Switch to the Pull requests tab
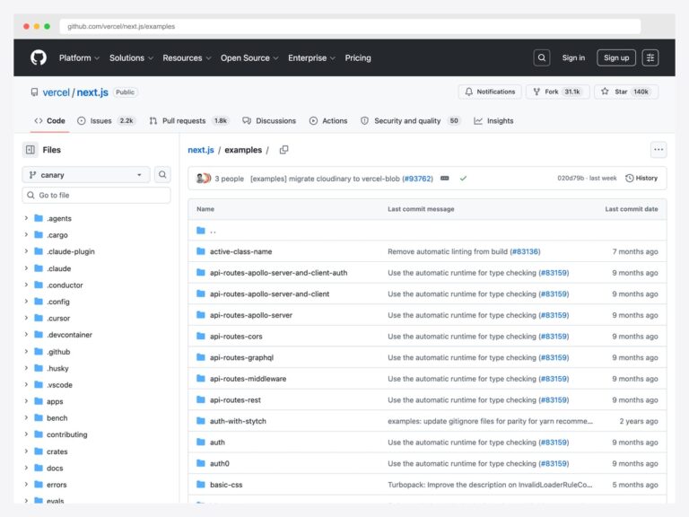Viewport: 689px width, 517px height. [x=189, y=120]
